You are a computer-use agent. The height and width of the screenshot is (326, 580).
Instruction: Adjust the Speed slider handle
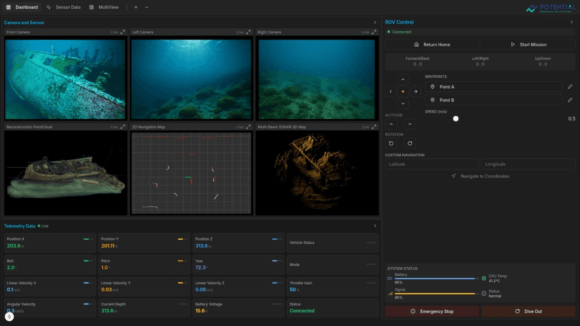[456, 119]
